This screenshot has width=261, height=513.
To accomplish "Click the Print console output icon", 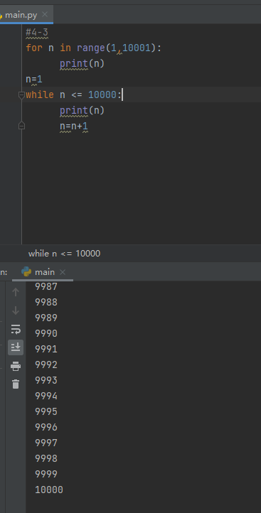I will [16, 366].
